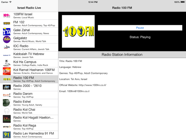Screen dimensions: 186x139
Task: Click the Radio Kol Rega logo
Action: coord(7,127)
